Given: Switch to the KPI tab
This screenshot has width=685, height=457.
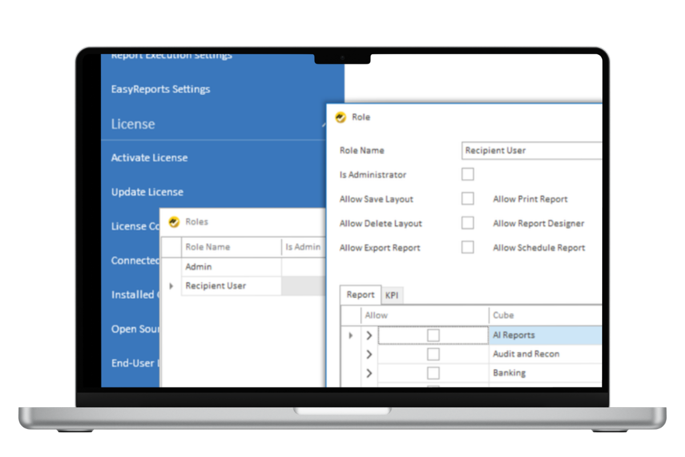Looking at the screenshot, I should [x=392, y=295].
